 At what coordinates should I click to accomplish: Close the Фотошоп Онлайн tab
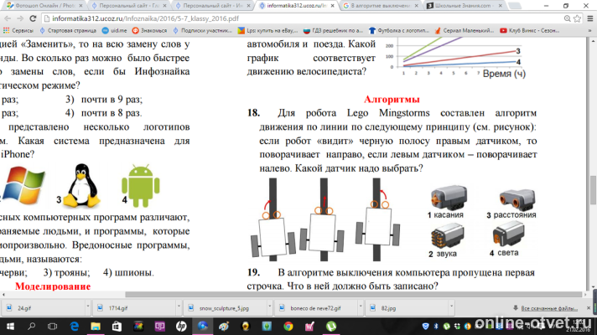coord(80,6)
